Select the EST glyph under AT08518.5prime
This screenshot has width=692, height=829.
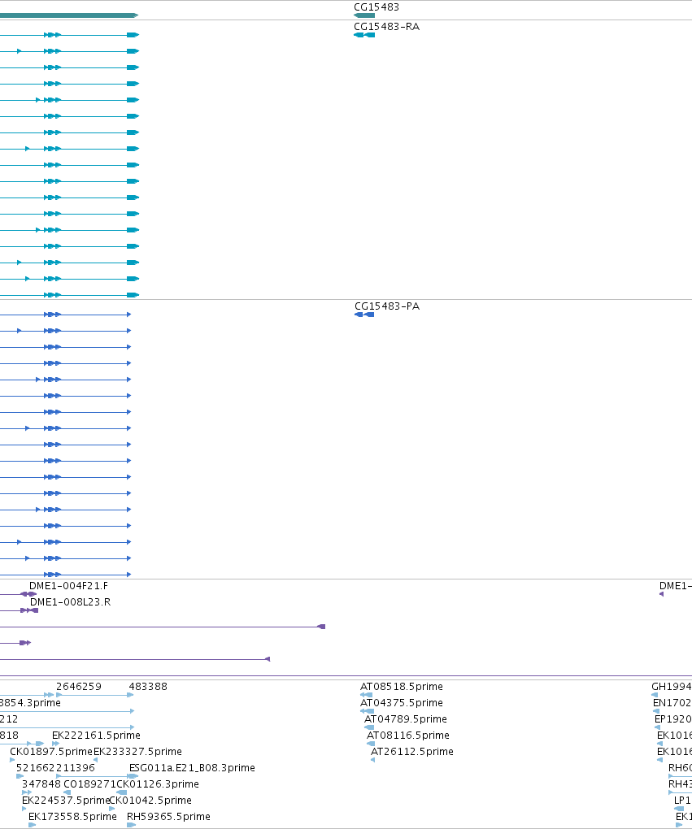366,695
